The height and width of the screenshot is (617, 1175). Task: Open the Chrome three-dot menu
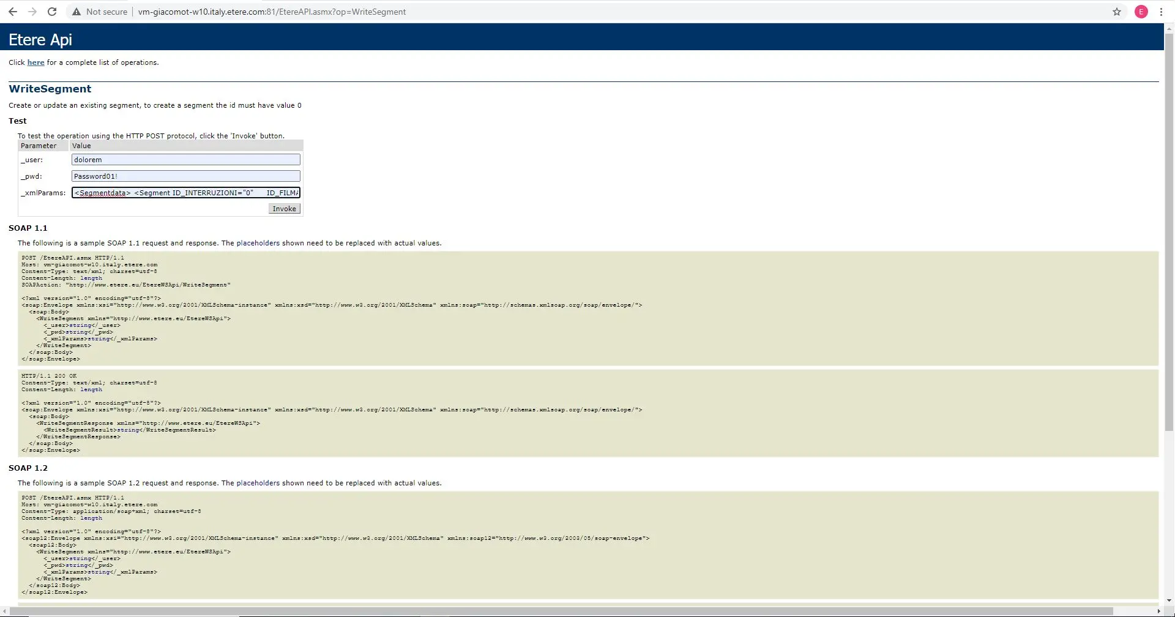coord(1161,12)
